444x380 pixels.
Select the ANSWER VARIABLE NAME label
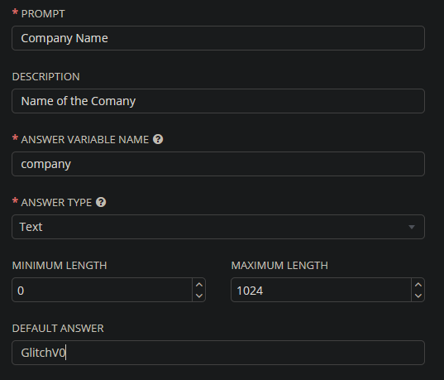click(x=85, y=140)
